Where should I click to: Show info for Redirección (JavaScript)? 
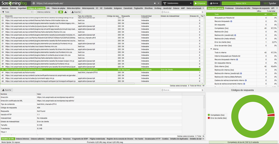click(x=235, y=35)
